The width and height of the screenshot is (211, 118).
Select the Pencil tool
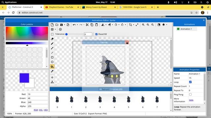click(52, 44)
